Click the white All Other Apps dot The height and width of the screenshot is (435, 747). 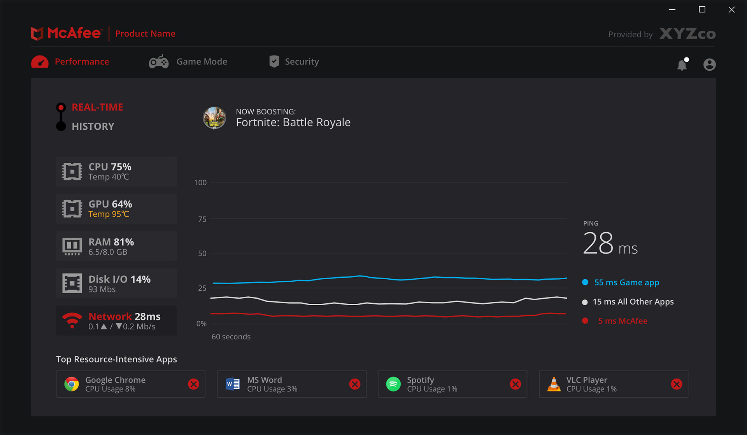tap(585, 302)
